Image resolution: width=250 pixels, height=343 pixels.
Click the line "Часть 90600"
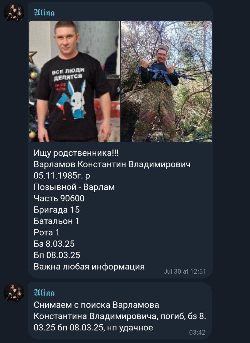(x=59, y=198)
